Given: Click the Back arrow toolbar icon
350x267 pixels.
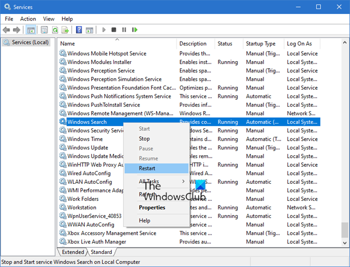Looking at the screenshot, I should pos(6,30).
